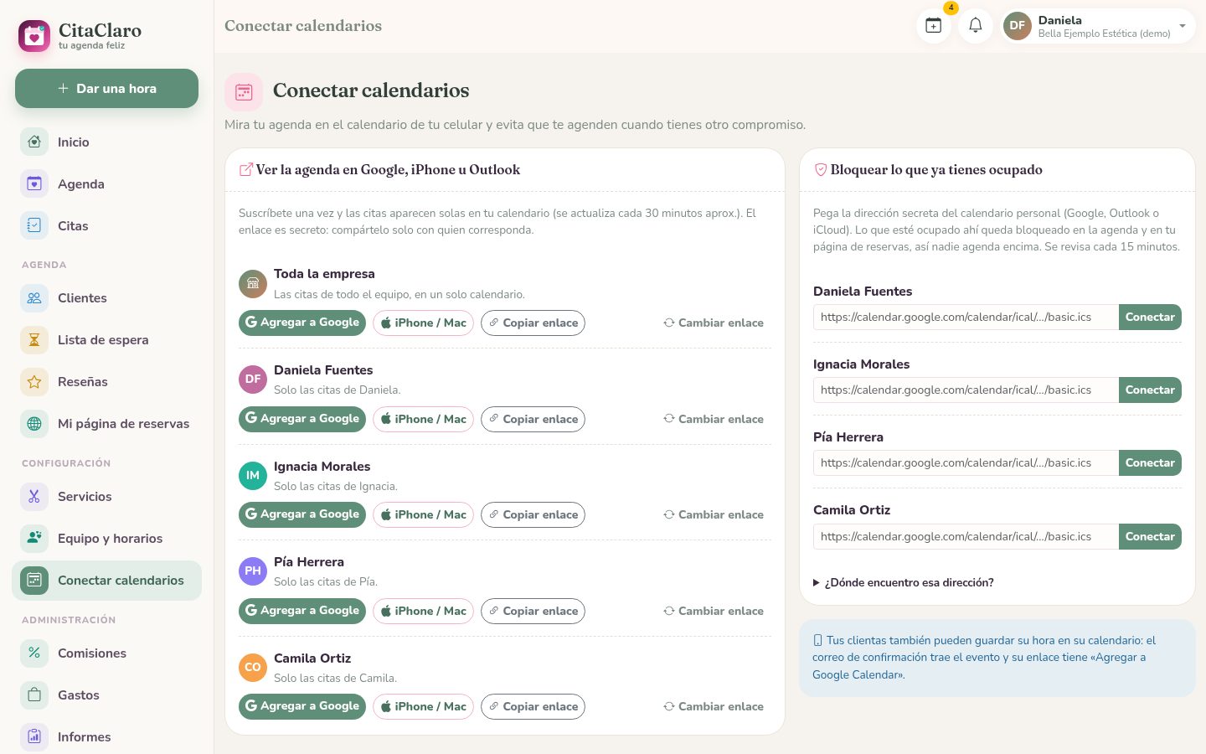
Task: Click Agregar a Google for Toda la empresa
Action: click(x=302, y=323)
